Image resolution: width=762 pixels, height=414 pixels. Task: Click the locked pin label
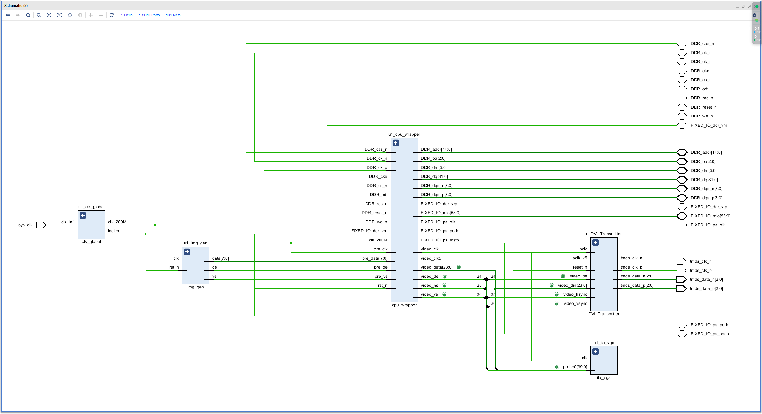click(x=114, y=231)
